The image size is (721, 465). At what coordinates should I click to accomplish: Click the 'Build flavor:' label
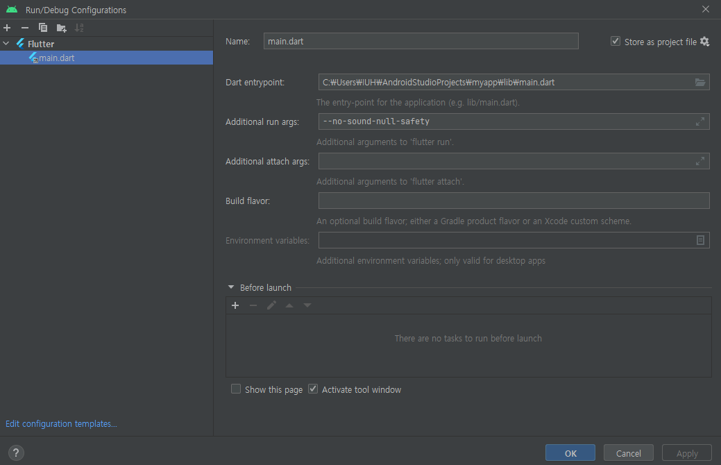click(247, 201)
